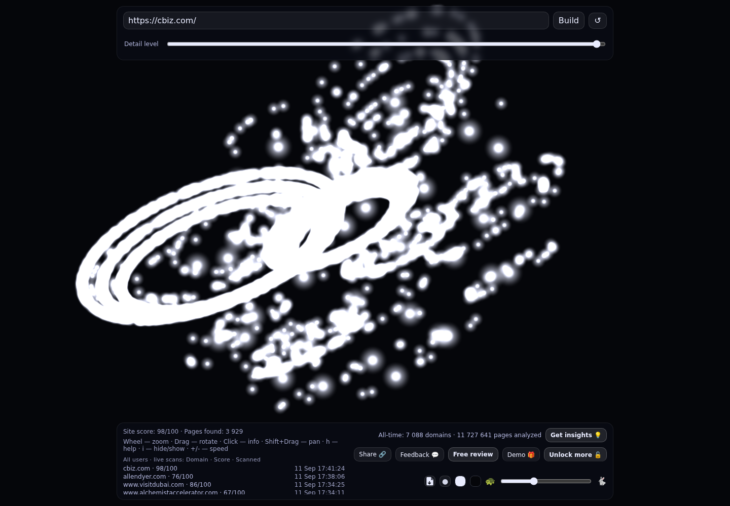Image resolution: width=730 pixels, height=506 pixels.
Task: Click the Detail level label
Action: tap(141, 44)
